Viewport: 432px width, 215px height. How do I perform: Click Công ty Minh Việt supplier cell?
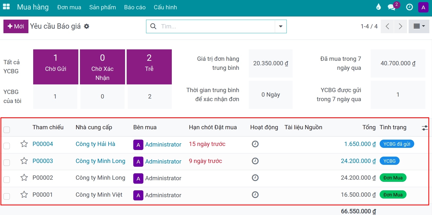point(99,195)
